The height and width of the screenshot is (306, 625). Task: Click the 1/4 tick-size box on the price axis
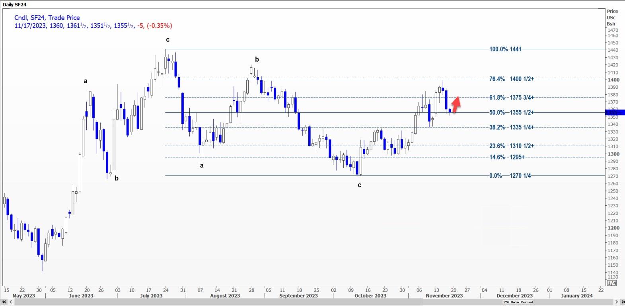coord(612,283)
